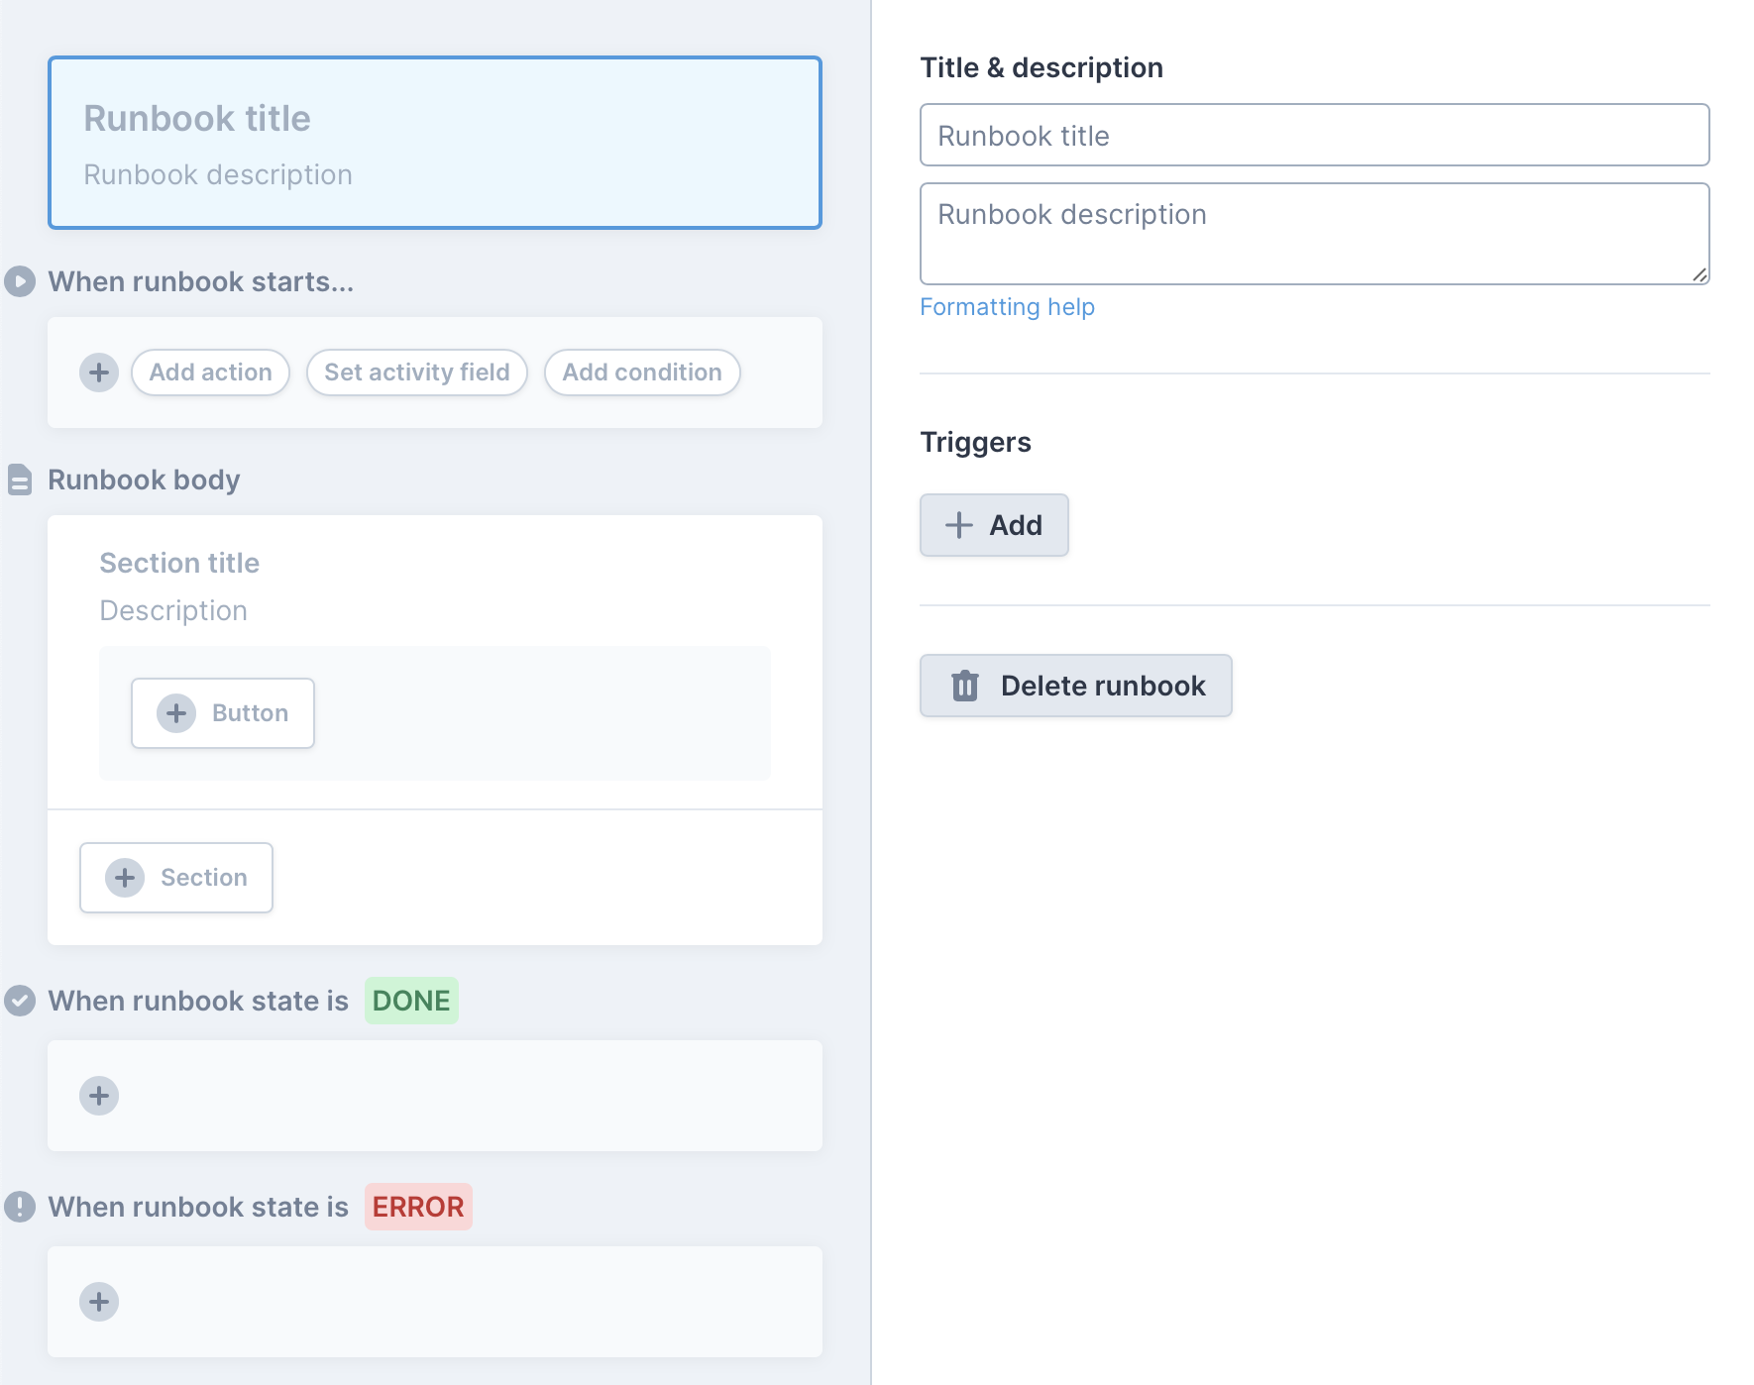
Task: Open the Formatting help link
Action: (1007, 307)
